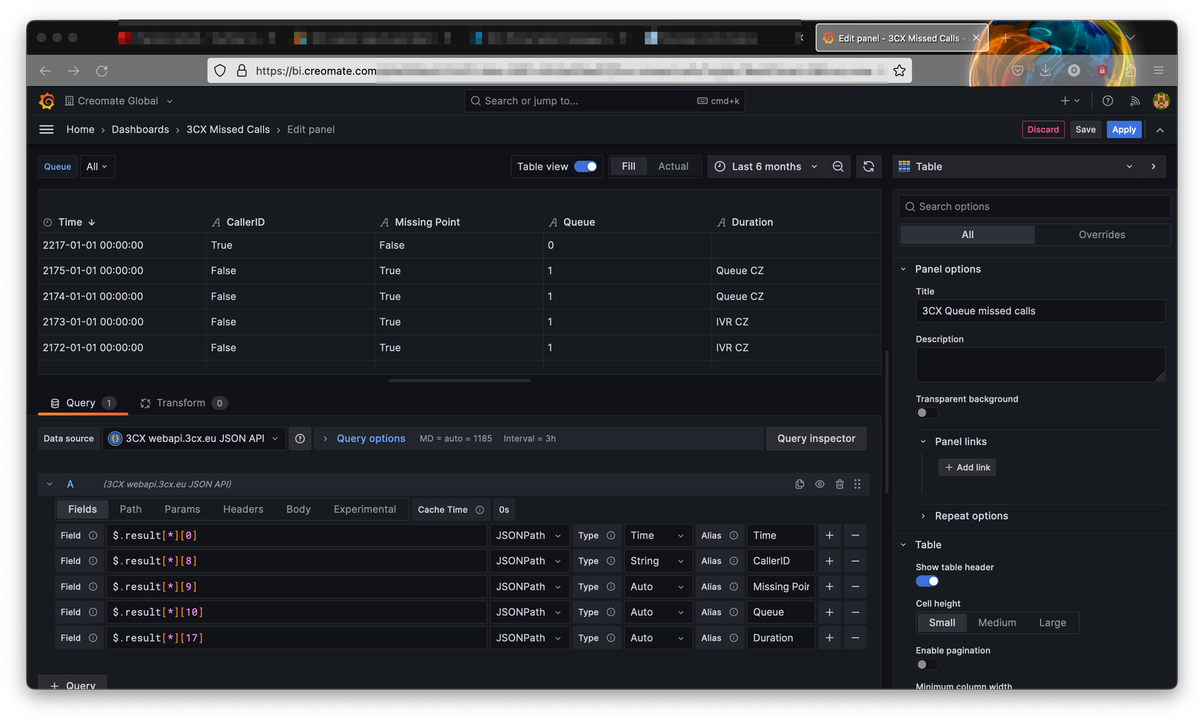Duplicate query A using the copy icon
1204x722 pixels.
pos(800,484)
